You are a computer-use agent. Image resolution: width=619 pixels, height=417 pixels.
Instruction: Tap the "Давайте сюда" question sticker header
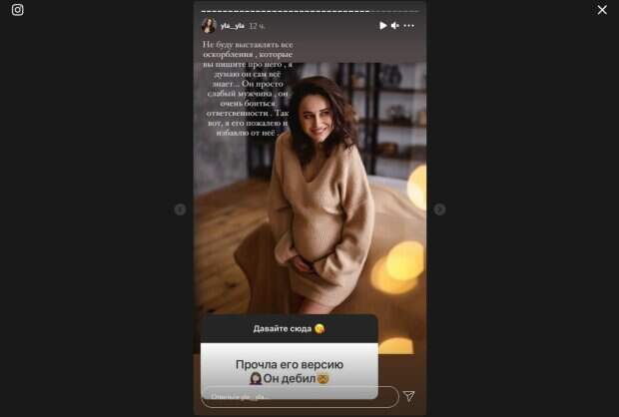pyautogui.click(x=290, y=328)
